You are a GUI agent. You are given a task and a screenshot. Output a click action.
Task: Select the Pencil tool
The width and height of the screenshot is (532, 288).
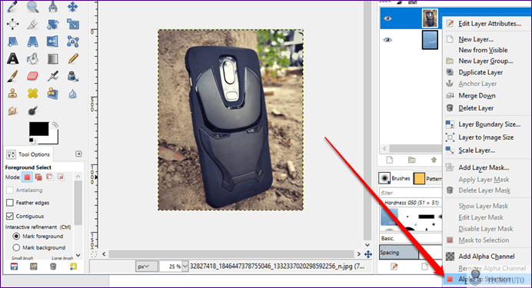pyautogui.click(x=72, y=58)
